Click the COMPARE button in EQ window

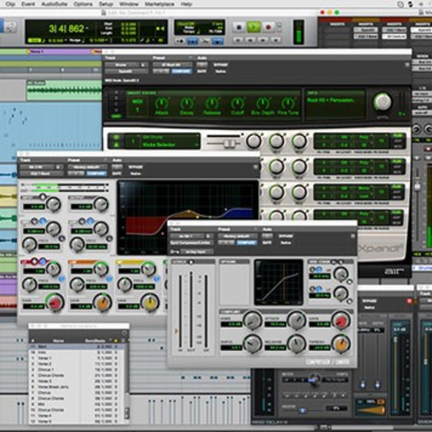[96, 173]
